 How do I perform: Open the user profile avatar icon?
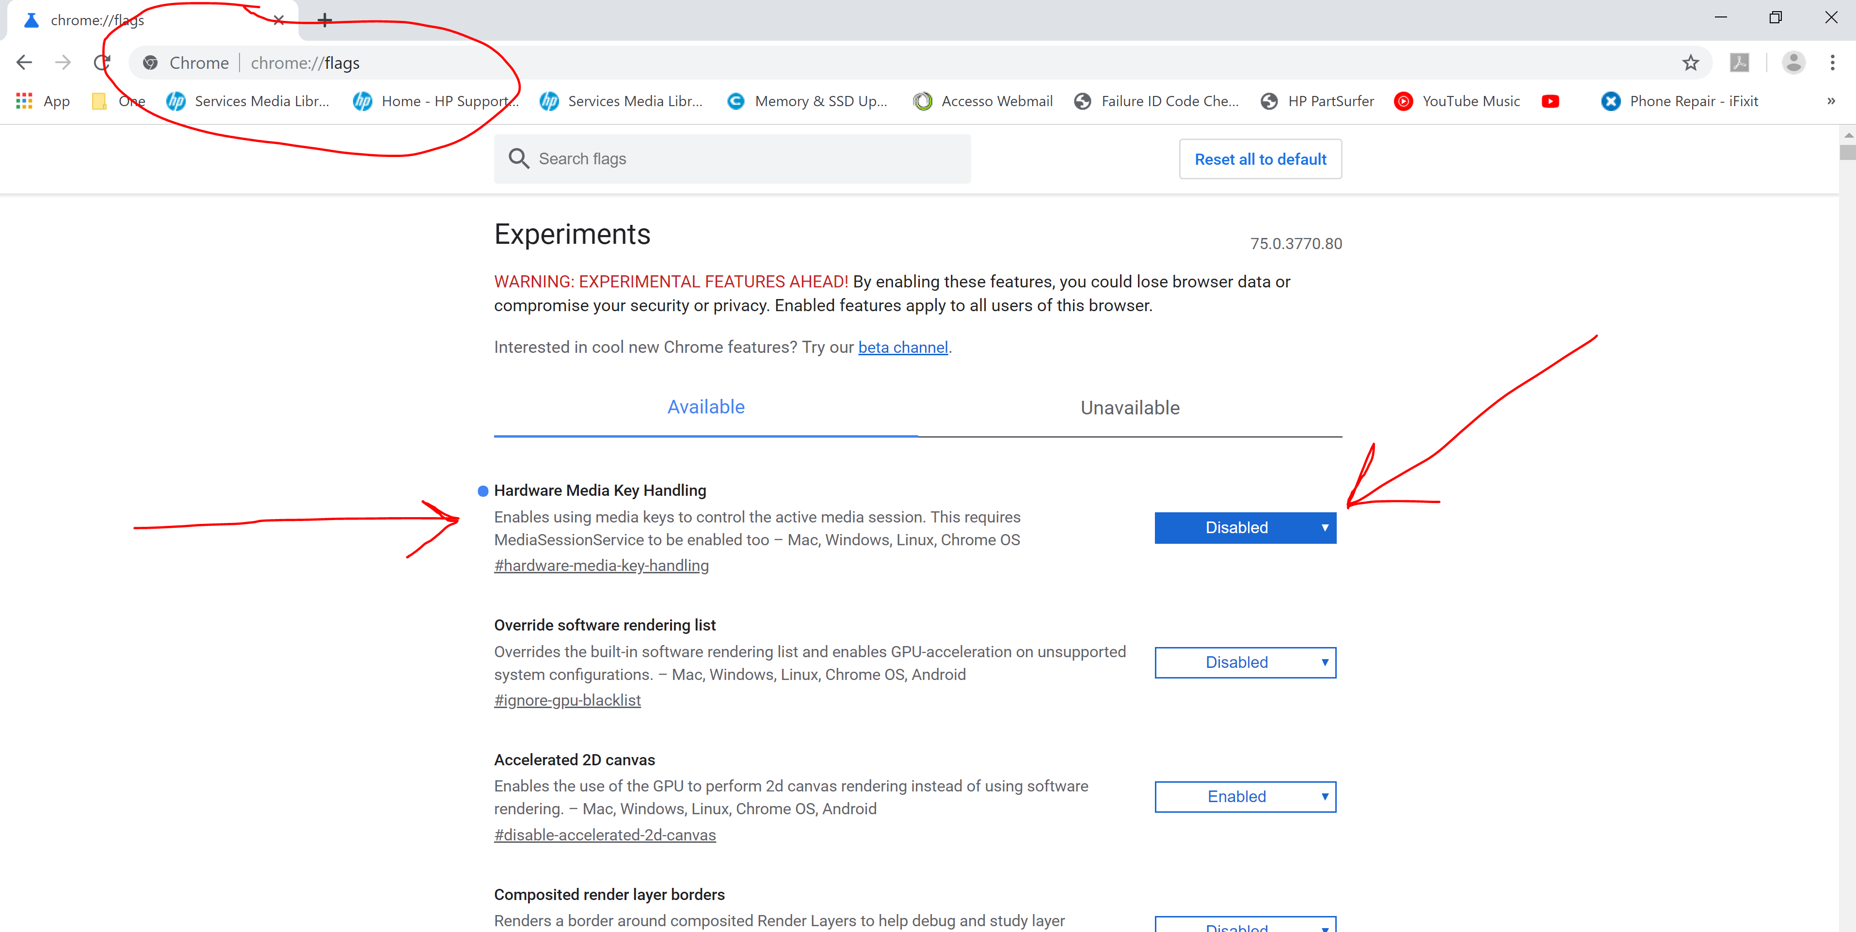pyautogui.click(x=1793, y=63)
